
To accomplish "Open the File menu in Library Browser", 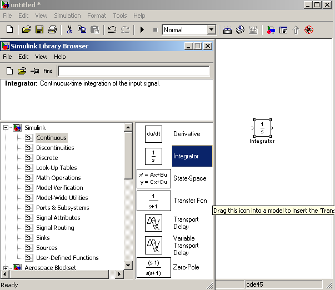I will pos(7,57).
